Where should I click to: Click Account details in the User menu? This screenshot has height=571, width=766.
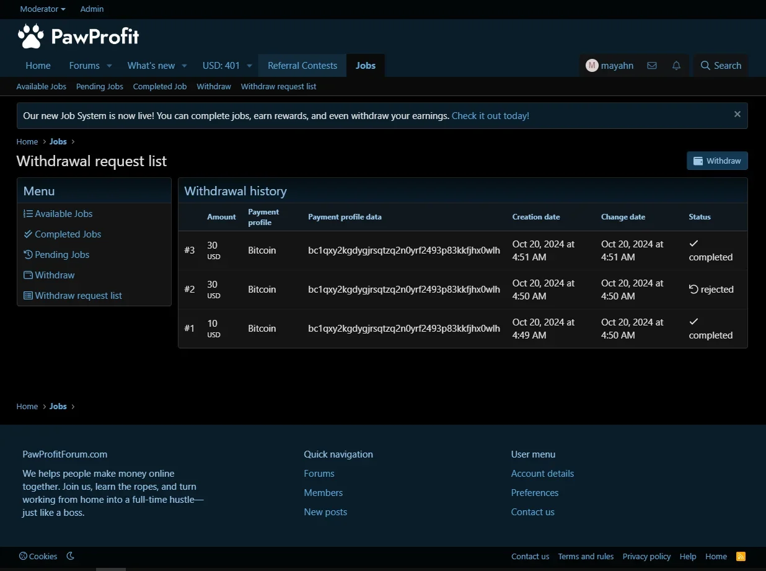tap(542, 474)
